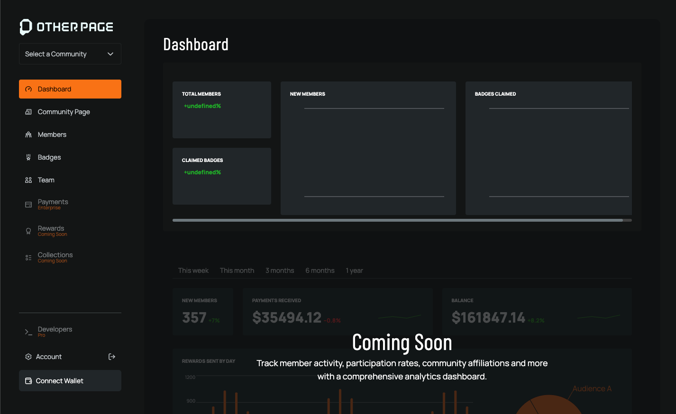
Task: Select the Developers terminal icon
Action: click(x=28, y=332)
